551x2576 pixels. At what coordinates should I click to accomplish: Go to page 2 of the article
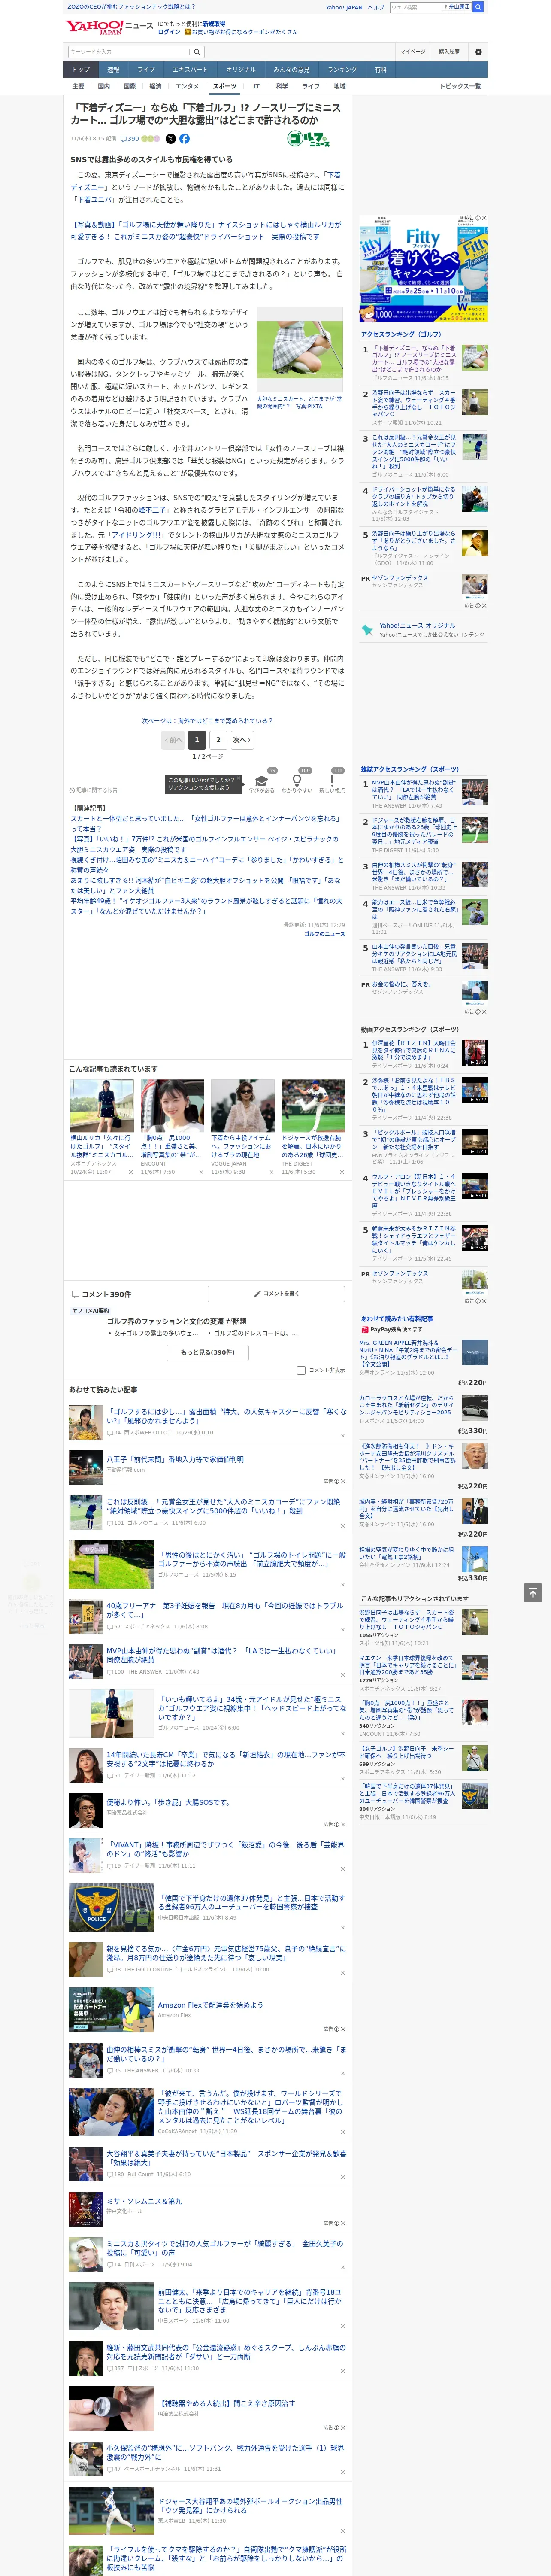218,740
